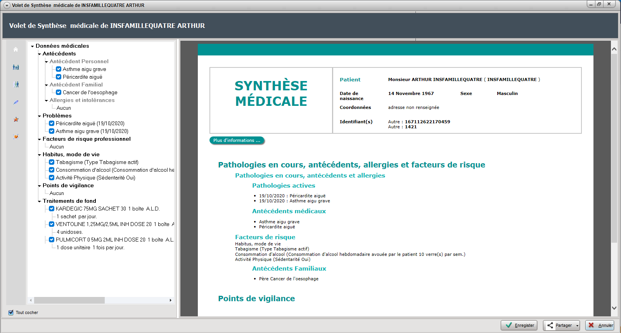Click birth date 14 Novembre 1967
The height and width of the screenshot is (333, 621).
(x=411, y=93)
